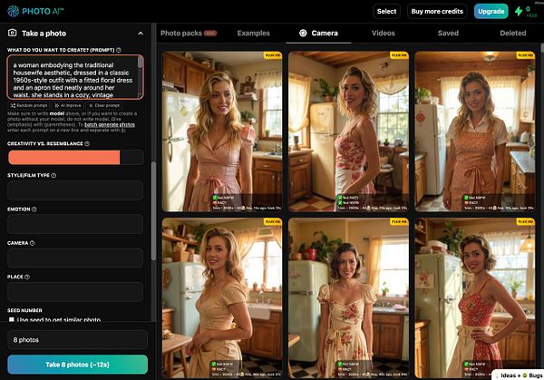This screenshot has height=380, width=544.
Task: Click the Photo AI swirl logo
Action: [x=13, y=11]
